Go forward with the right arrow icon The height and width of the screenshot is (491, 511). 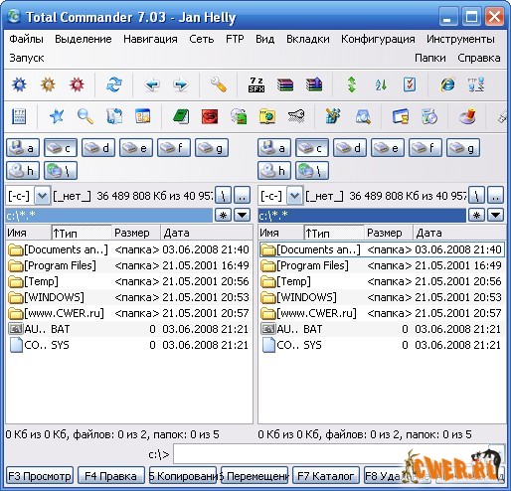point(181,84)
